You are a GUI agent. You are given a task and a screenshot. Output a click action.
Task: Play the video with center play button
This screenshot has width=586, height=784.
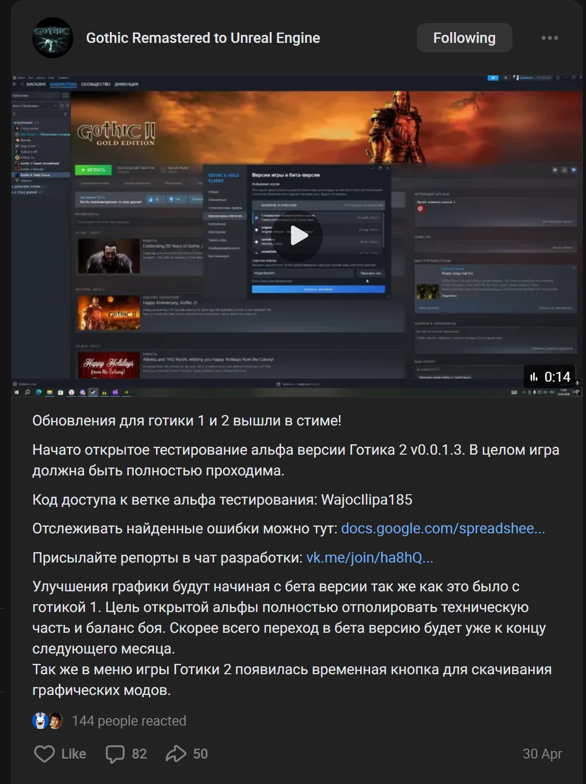(298, 236)
